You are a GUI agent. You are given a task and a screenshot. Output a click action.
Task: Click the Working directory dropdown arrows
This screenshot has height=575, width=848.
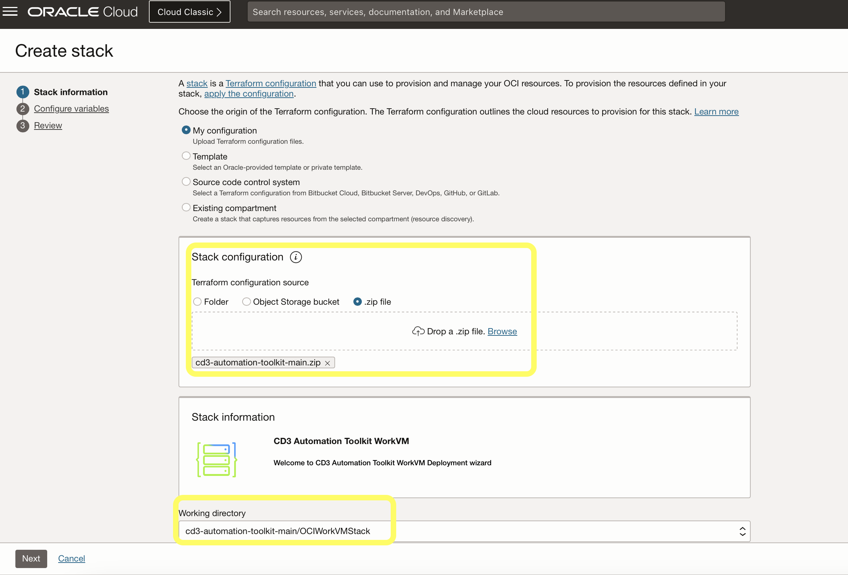pyautogui.click(x=742, y=531)
